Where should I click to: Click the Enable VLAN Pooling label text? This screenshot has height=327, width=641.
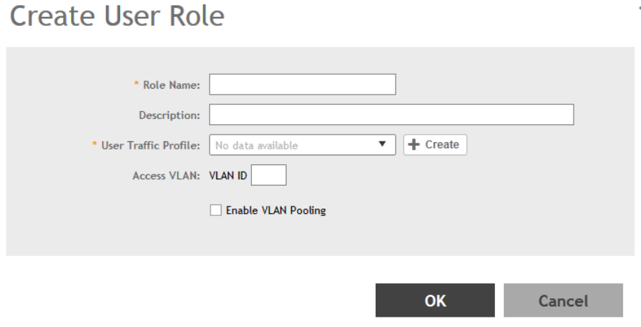pos(274,211)
